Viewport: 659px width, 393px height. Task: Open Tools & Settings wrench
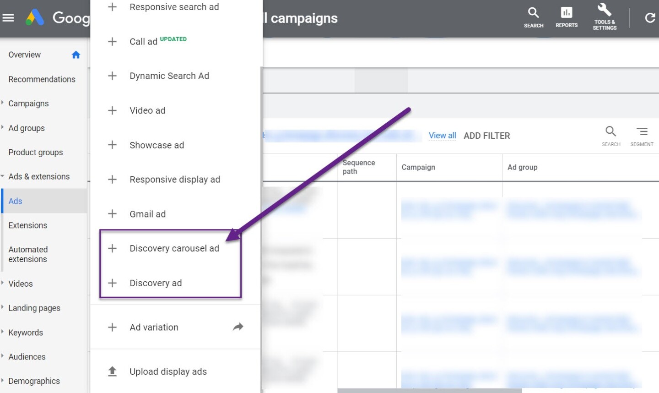coord(605,16)
